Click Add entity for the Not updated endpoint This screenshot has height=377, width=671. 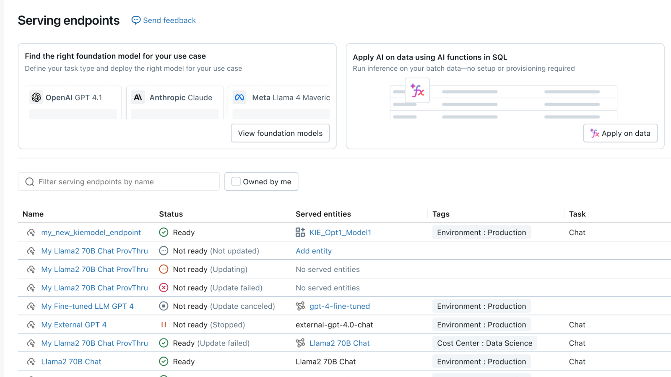coord(313,250)
